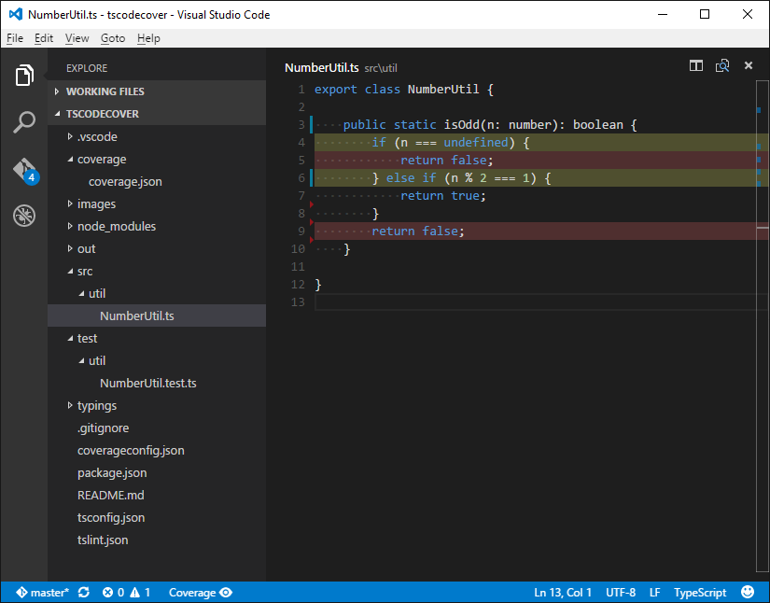Image resolution: width=770 pixels, height=603 pixels.
Task: Click line number 9 in the gutter
Action: (x=301, y=231)
